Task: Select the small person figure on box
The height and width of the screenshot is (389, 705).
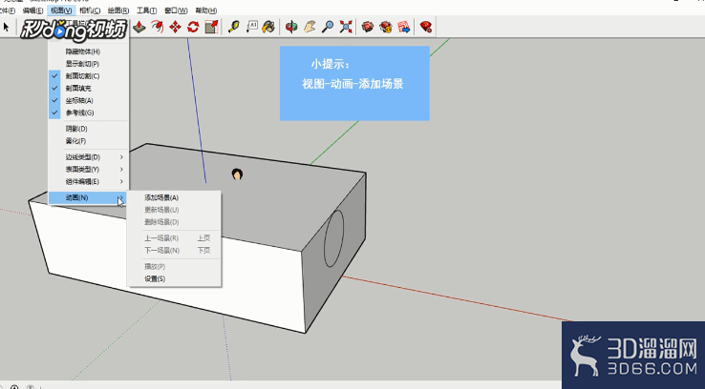Action: point(237,174)
